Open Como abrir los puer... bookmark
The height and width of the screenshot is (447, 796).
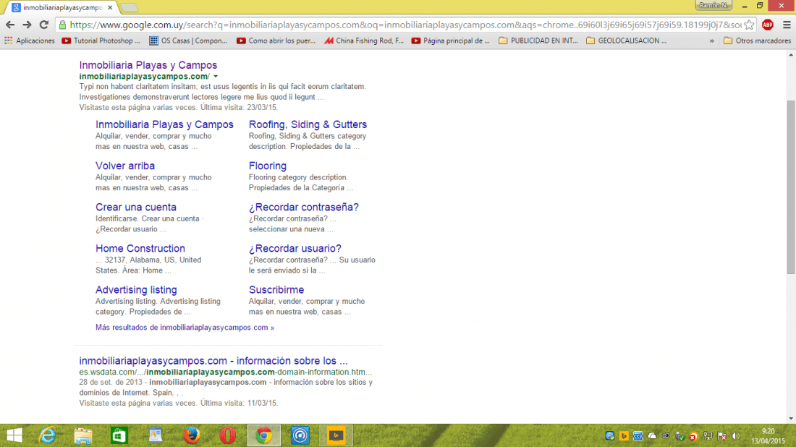coord(276,41)
